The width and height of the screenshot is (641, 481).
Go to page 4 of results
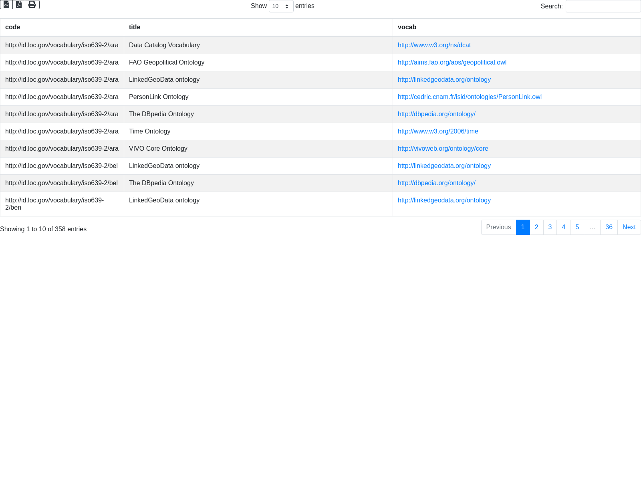[x=563, y=227]
